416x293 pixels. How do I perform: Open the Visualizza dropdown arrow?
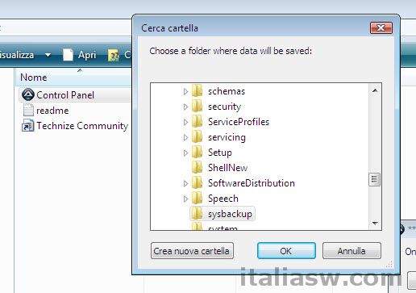pos(48,55)
